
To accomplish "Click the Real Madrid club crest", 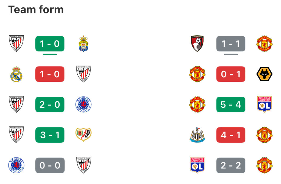I will [x=16, y=74].
